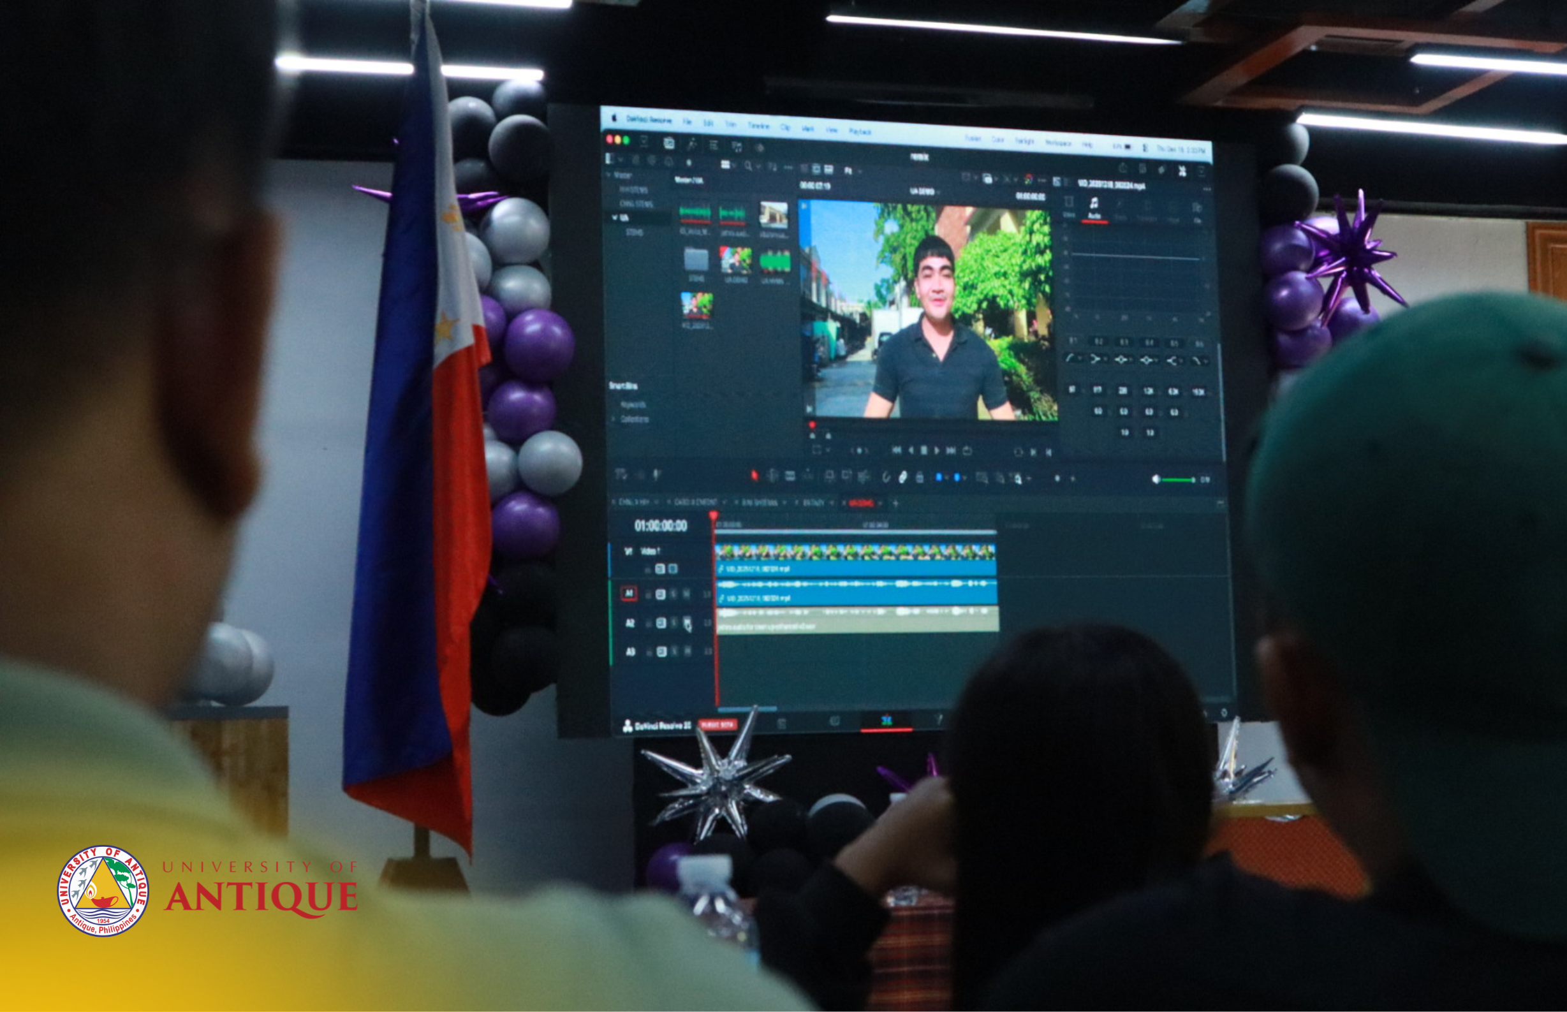Enable the Loop playback icon

[x=967, y=451]
